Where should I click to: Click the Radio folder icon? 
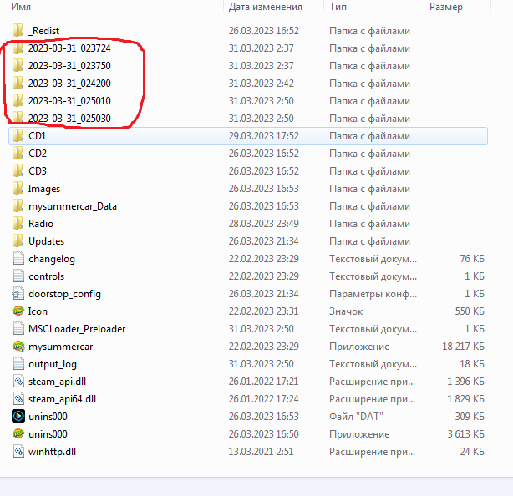[18, 223]
